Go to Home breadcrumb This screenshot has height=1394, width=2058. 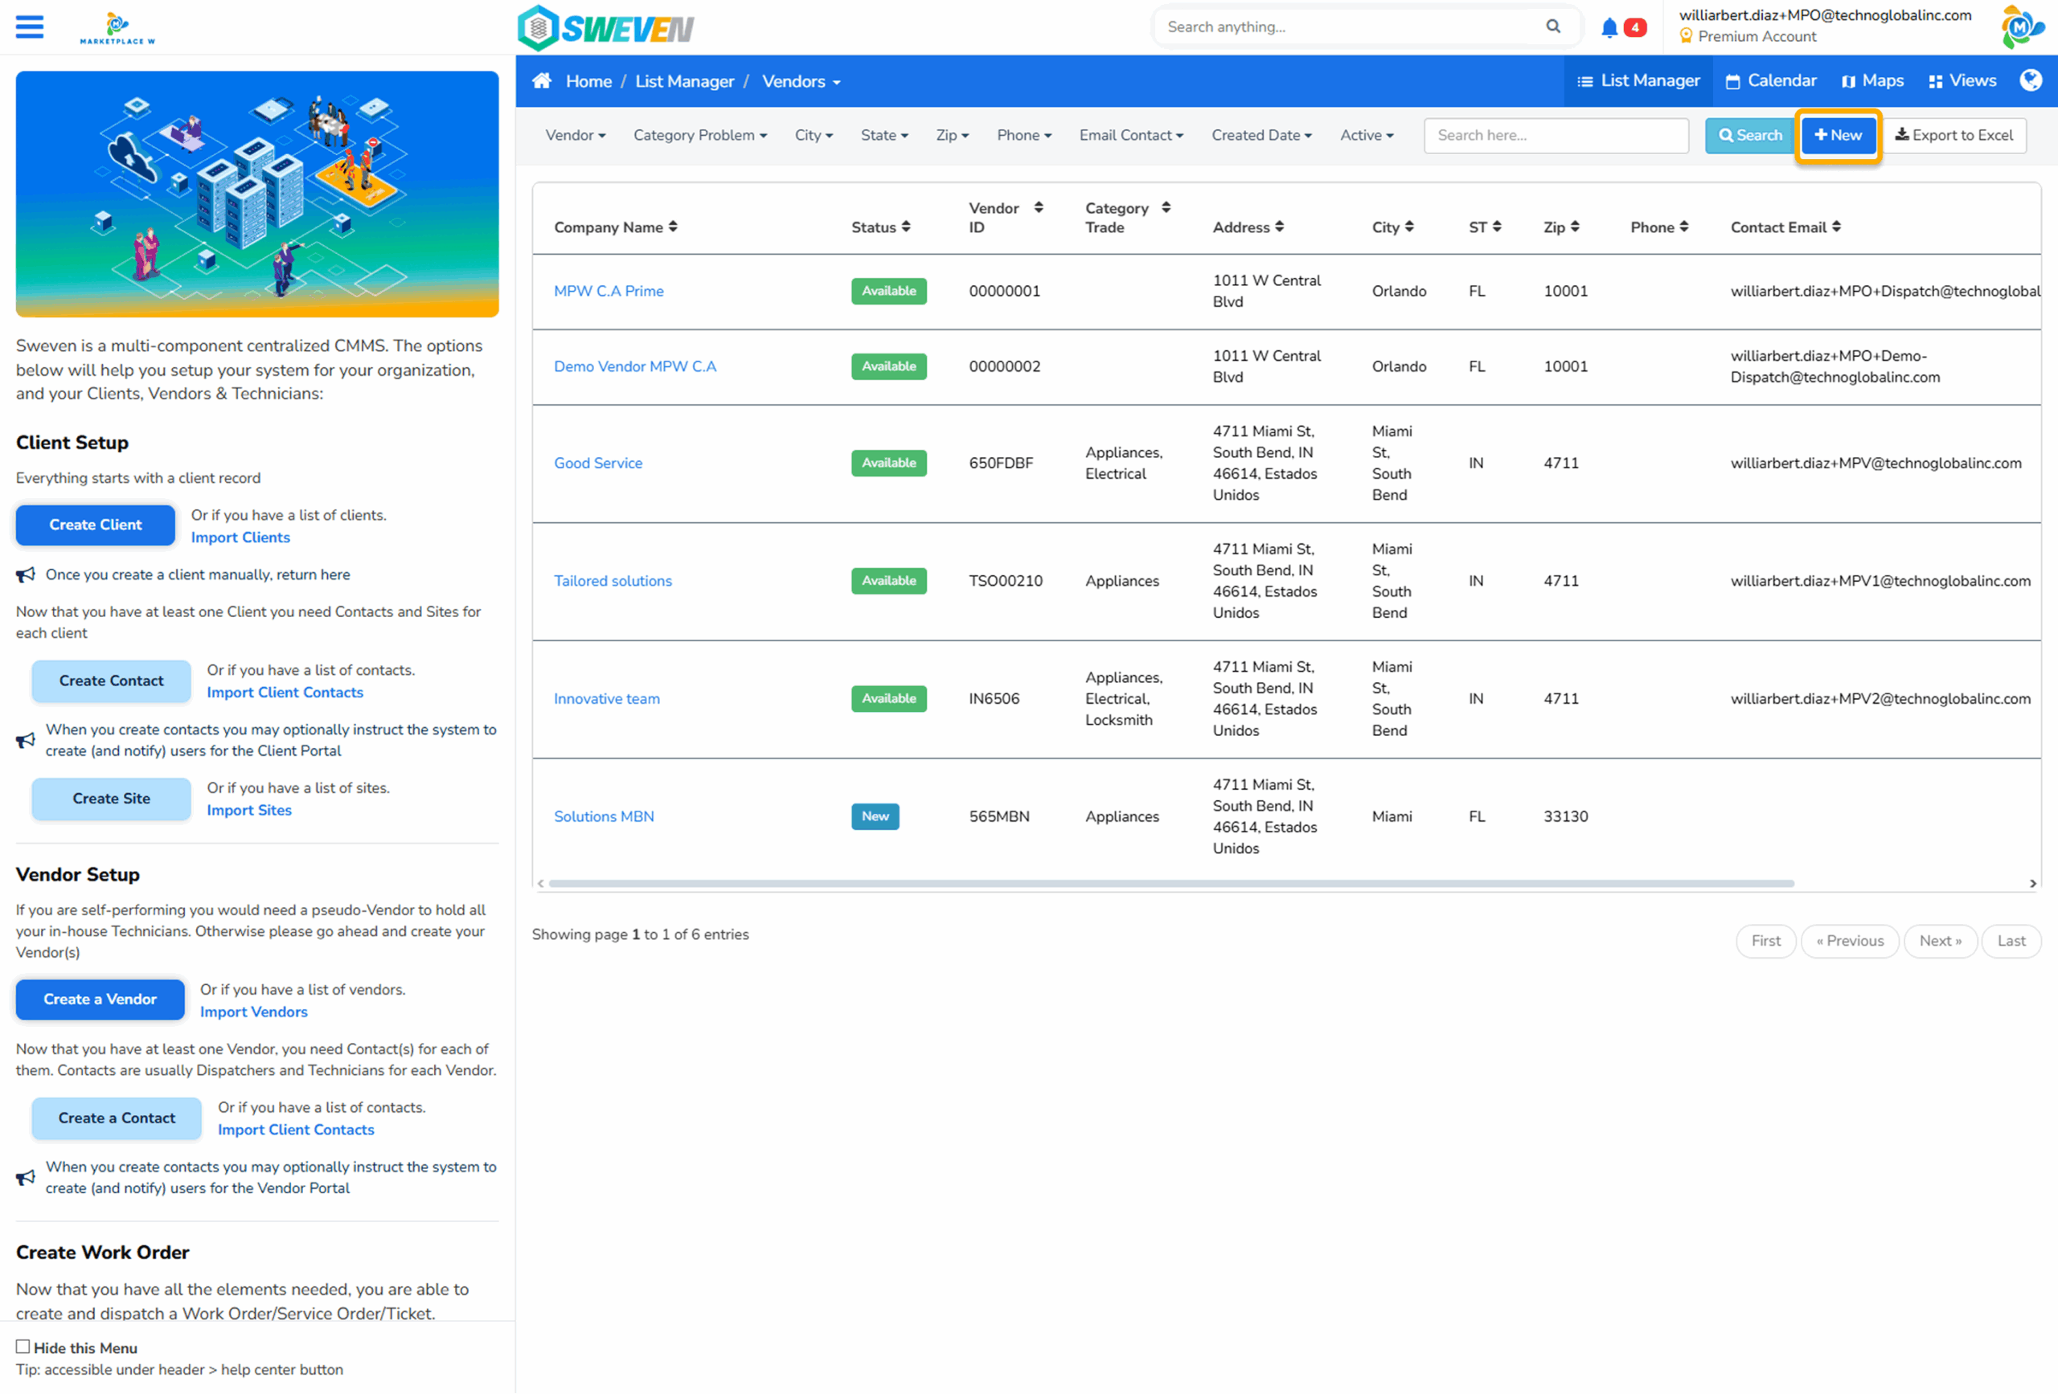[x=588, y=81]
